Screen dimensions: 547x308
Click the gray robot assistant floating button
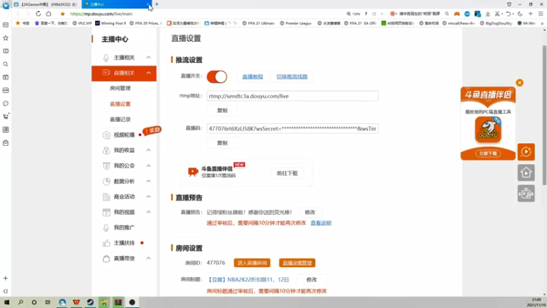coord(526,193)
